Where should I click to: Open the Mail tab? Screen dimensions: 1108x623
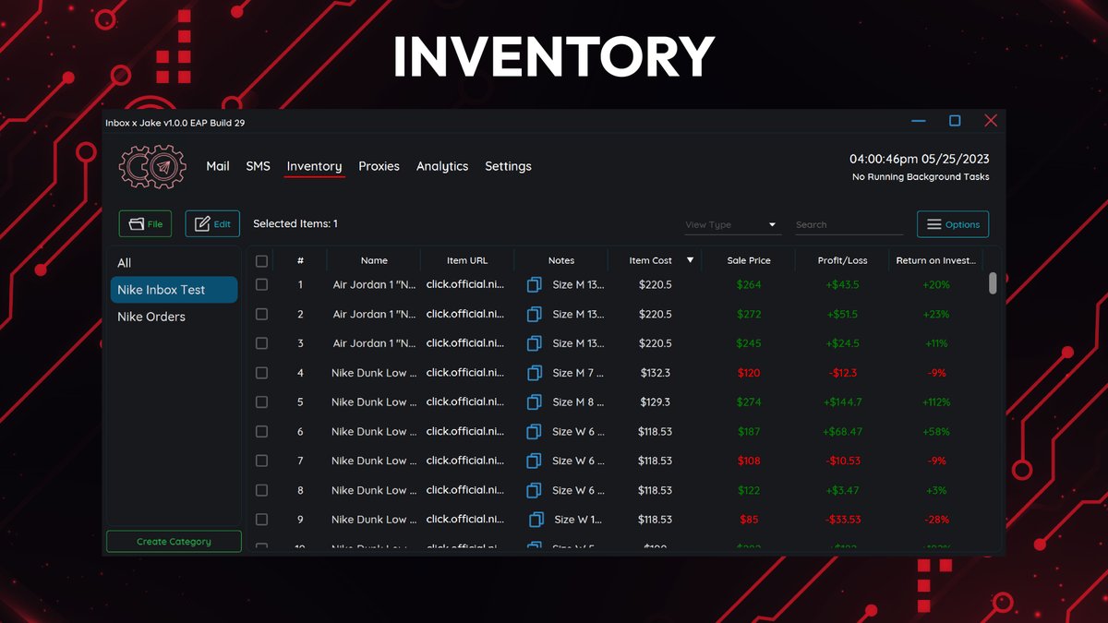(x=218, y=166)
